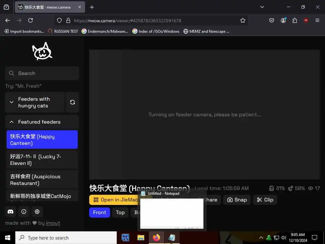Select the Happy Canteen feeder
The height and width of the screenshot is (244, 325).
pyautogui.click(x=42, y=140)
